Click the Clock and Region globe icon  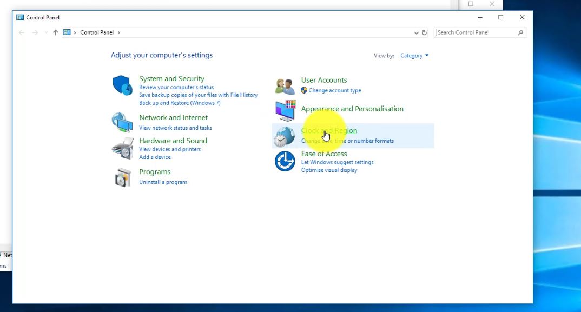[285, 137]
